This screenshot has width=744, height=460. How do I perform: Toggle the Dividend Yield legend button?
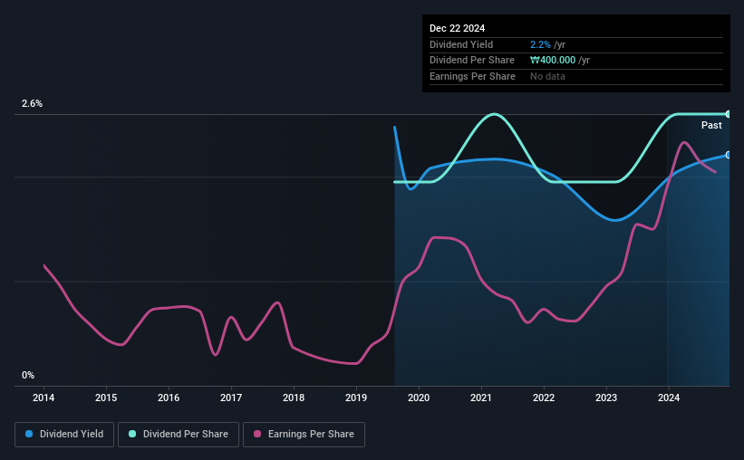point(64,435)
